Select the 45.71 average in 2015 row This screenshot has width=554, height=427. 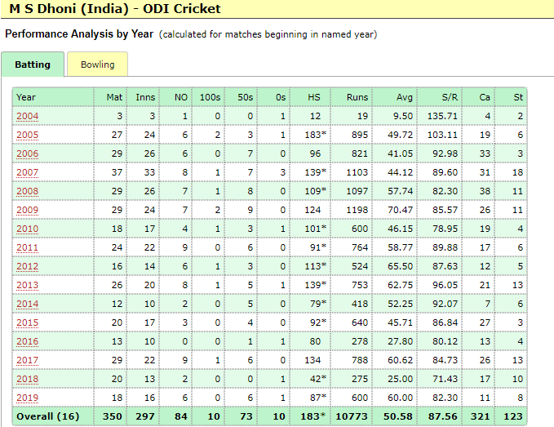pyautogui.click(x=400, y=322)
